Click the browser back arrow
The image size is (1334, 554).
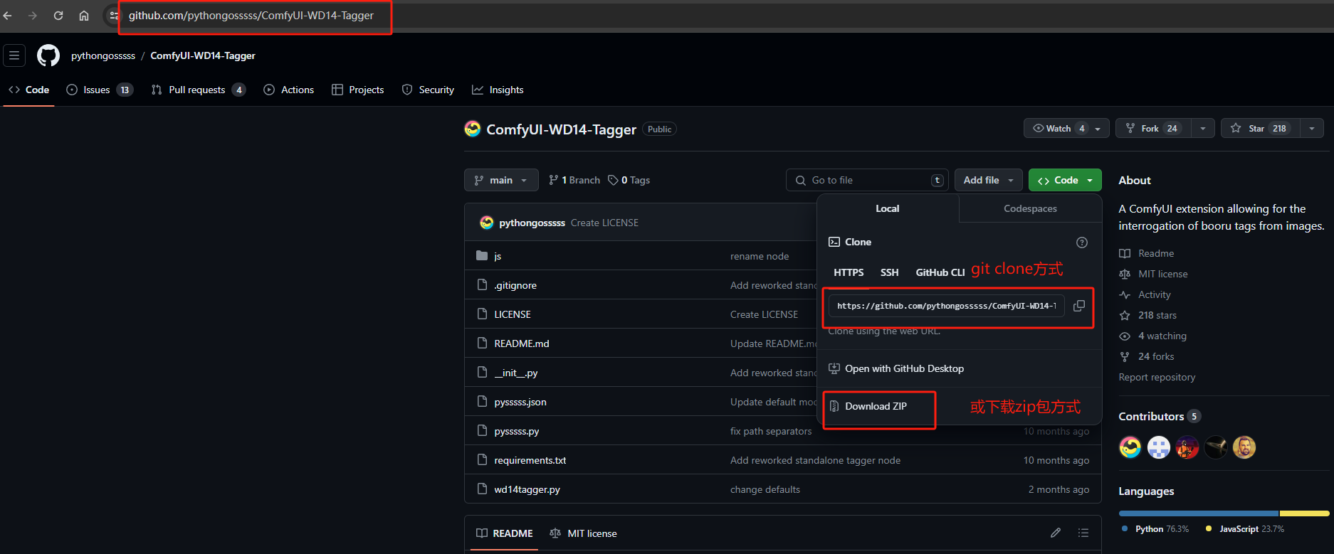point(8,16)
